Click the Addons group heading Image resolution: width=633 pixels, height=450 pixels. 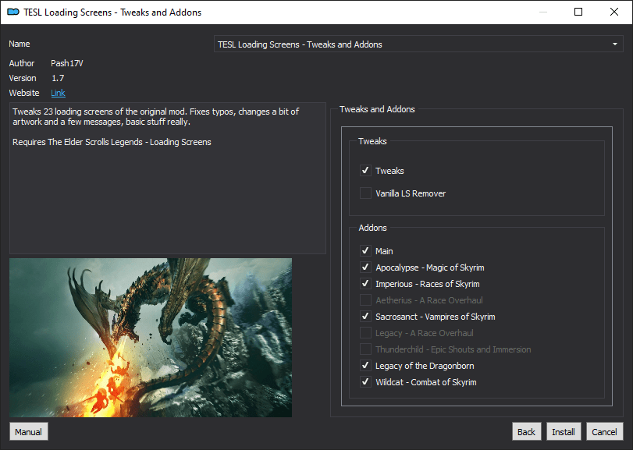(372, 228)
